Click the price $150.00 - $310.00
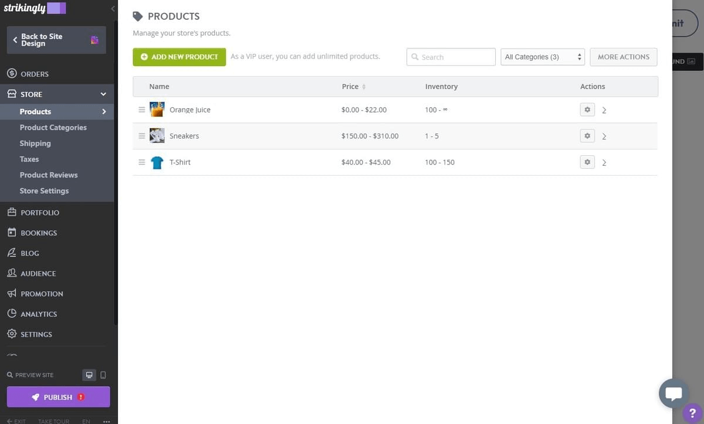Screen dimensions: 704x424 [x=370, y=136]
